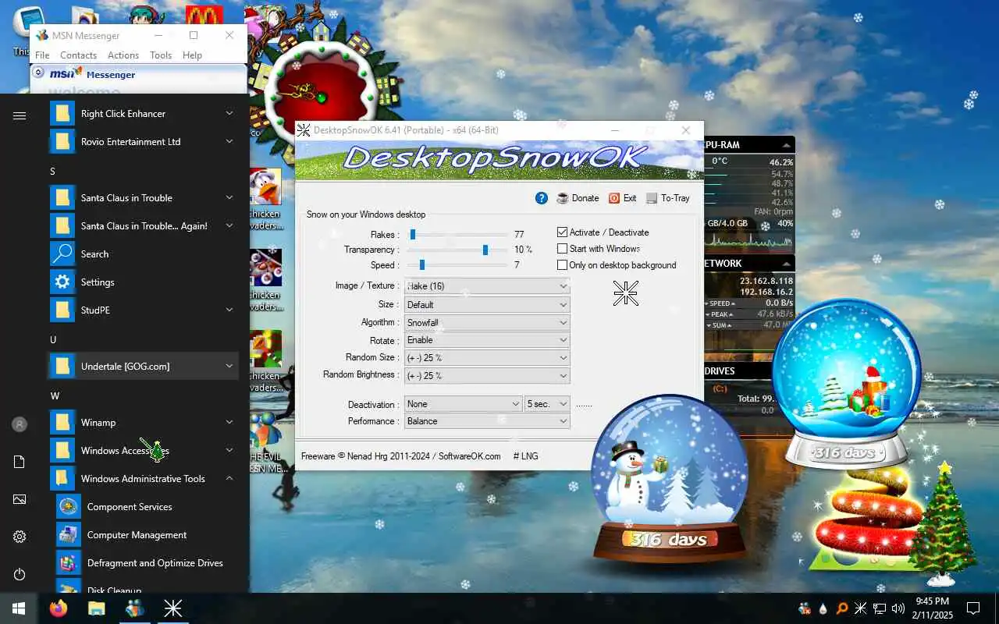Open the Rotate dropdown showing Enable
The height and width of the screenshot is (624, 999).
[x=487, y=340]
